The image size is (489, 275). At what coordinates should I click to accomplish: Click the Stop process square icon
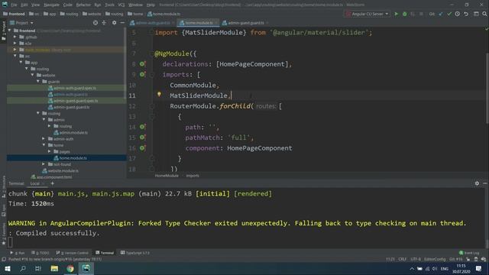pos(421,14)
